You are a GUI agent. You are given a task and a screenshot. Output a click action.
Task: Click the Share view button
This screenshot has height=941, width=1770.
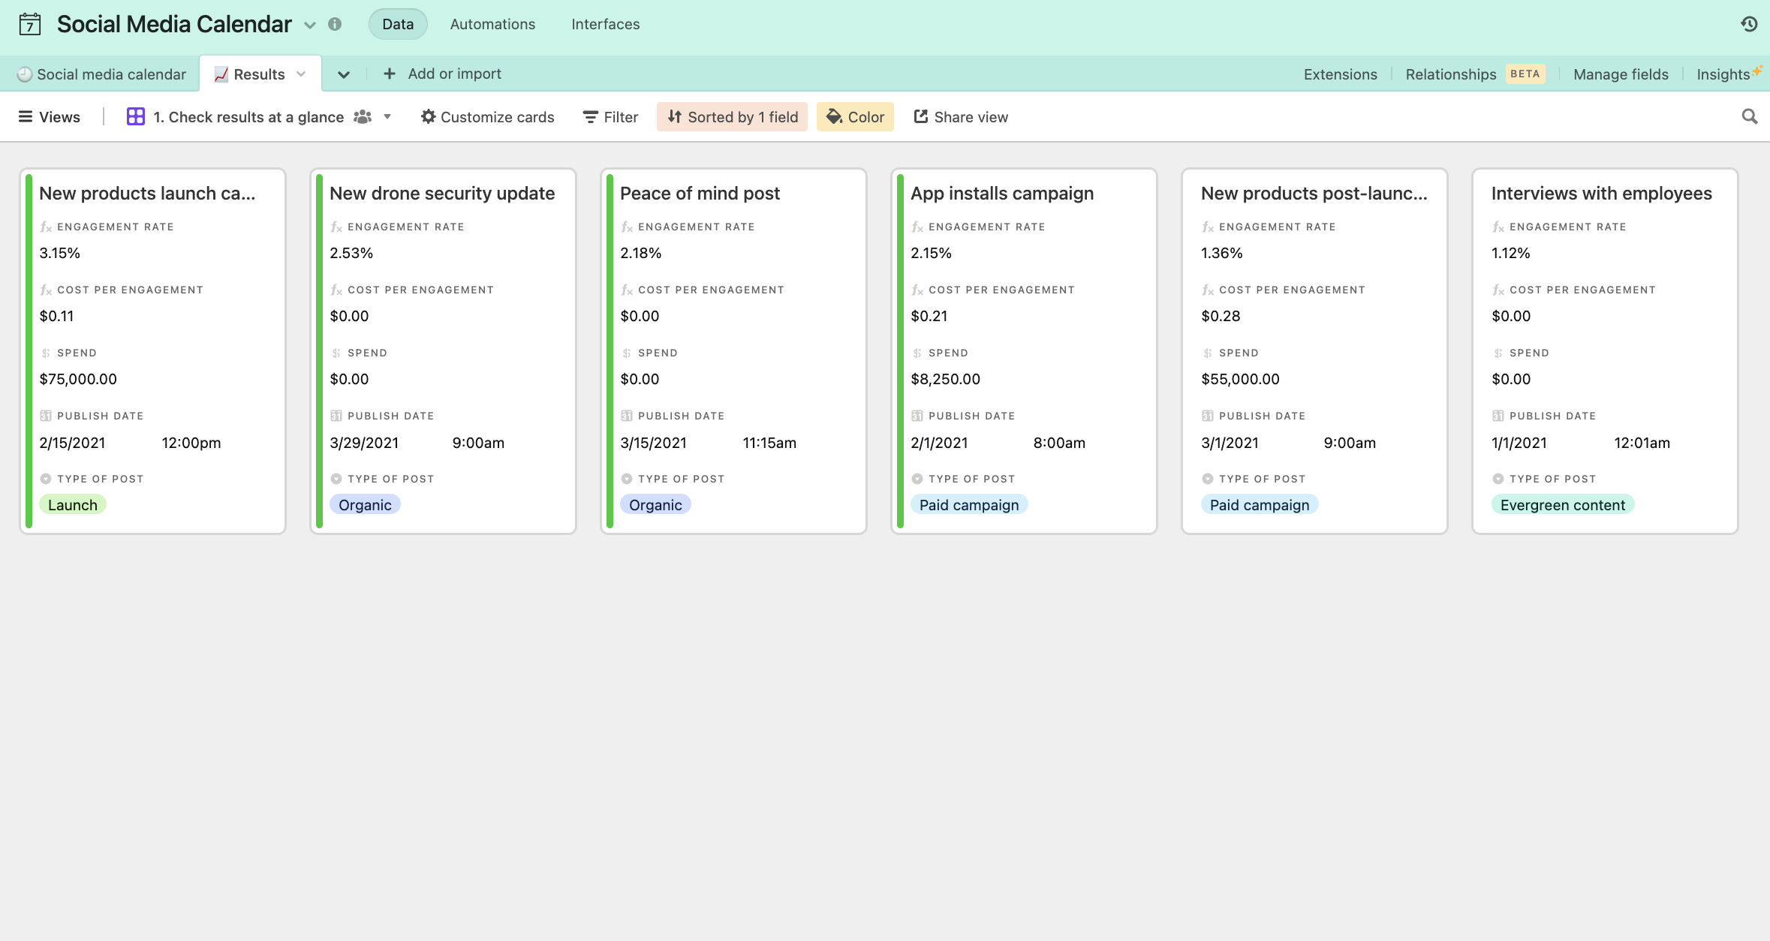point(960,116)
